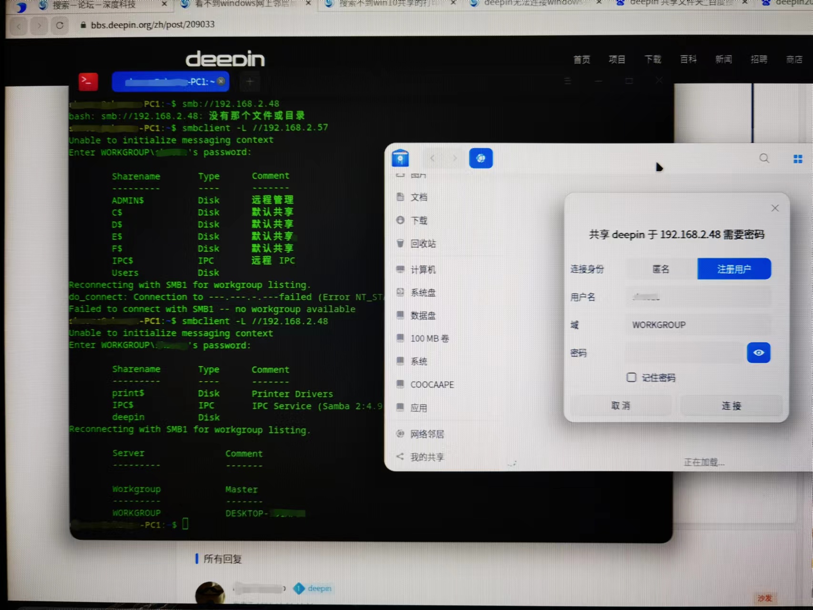Switch file manager to icon grid view

(798, 159)
